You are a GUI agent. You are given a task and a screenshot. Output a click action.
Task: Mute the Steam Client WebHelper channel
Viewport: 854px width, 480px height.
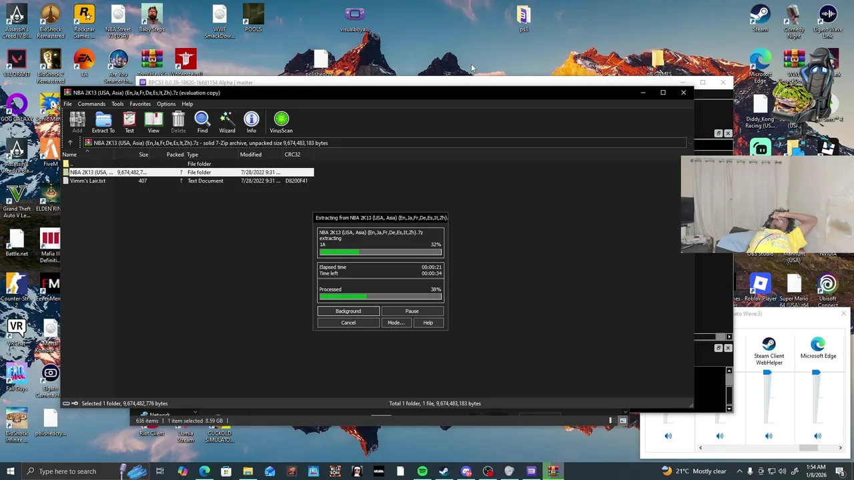pyautogui.click(x=769, y=436)
